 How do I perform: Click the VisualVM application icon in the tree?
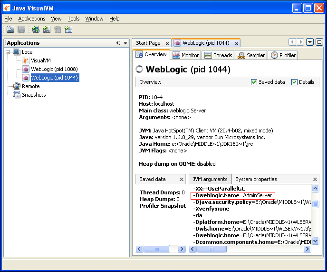(26, 60)
